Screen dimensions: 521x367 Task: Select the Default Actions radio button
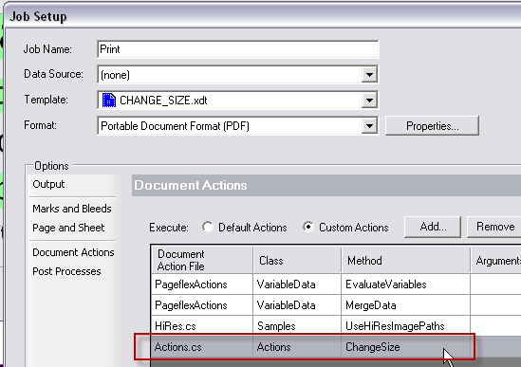point(208,228)
